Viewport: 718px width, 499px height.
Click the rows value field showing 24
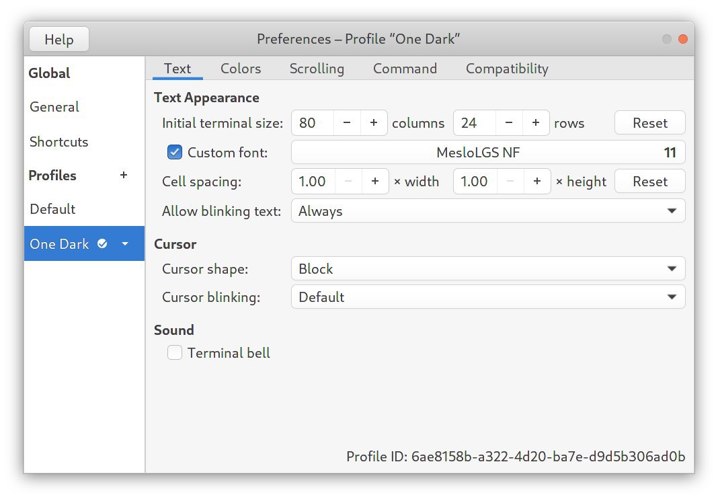[x=475, y=123]
